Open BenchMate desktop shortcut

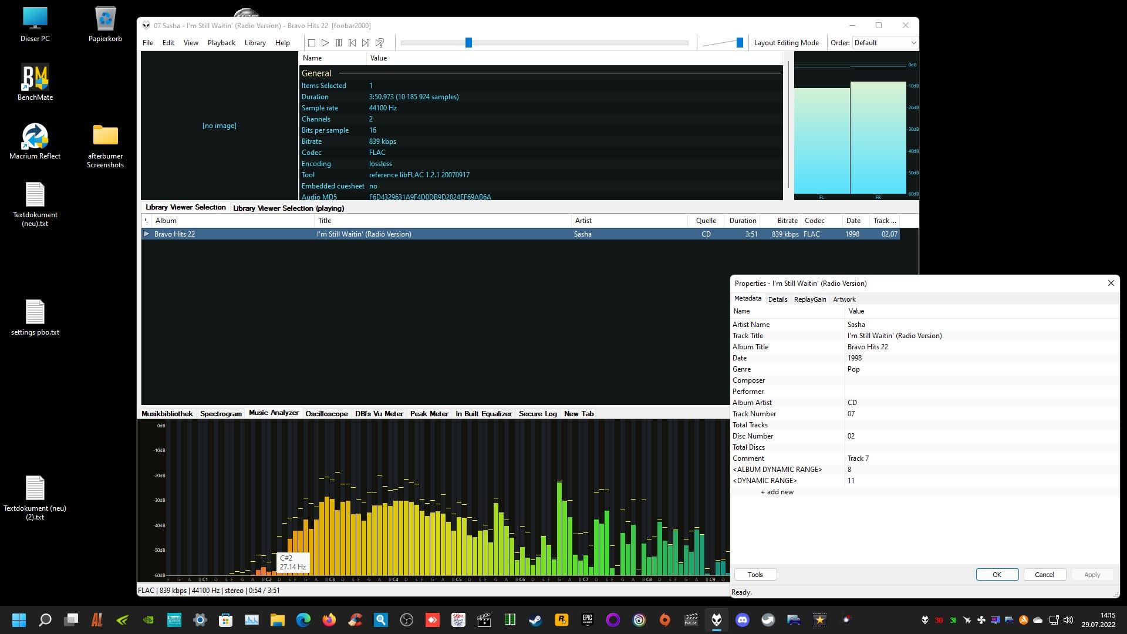click(35, 83)
